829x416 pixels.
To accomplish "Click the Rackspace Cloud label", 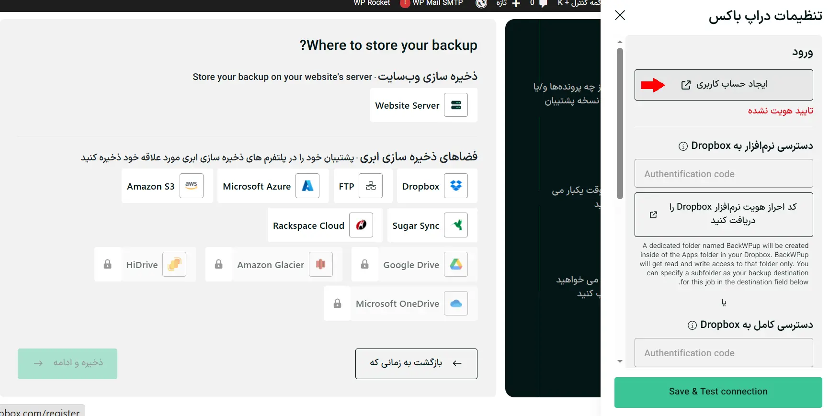I will point(308,225).
